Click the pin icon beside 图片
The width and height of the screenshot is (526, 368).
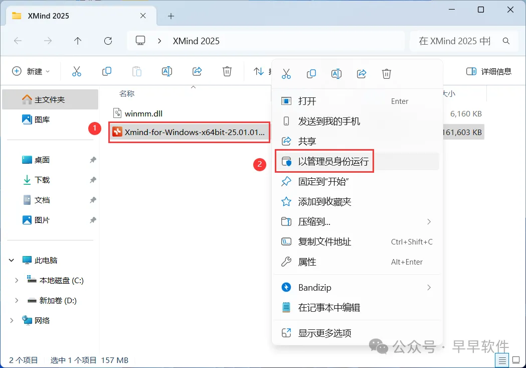[x=93, y=220]
